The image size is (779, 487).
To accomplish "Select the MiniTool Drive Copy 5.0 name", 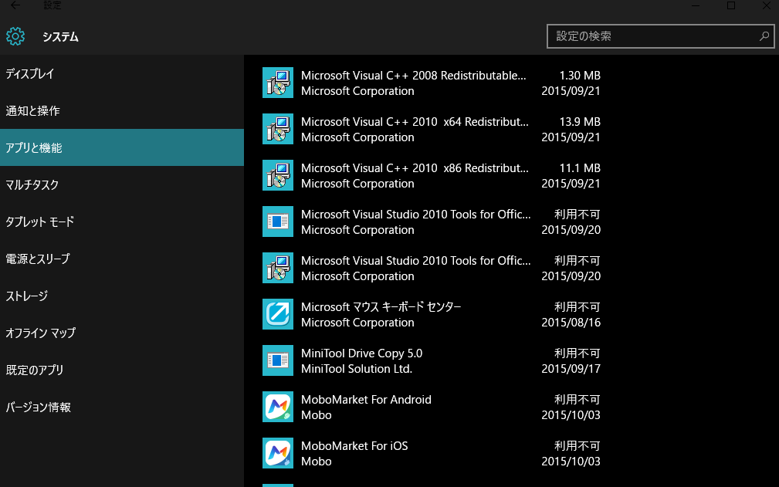I will [x=361, y=353].
